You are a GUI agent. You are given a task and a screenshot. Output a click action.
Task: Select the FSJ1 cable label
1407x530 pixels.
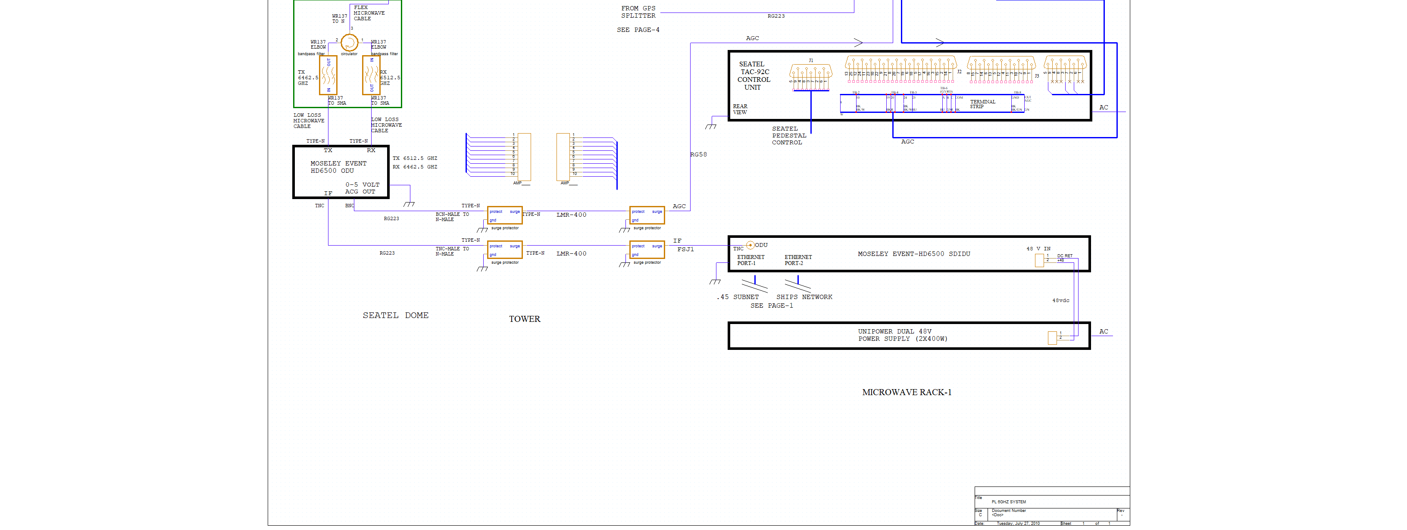(685, 249)
